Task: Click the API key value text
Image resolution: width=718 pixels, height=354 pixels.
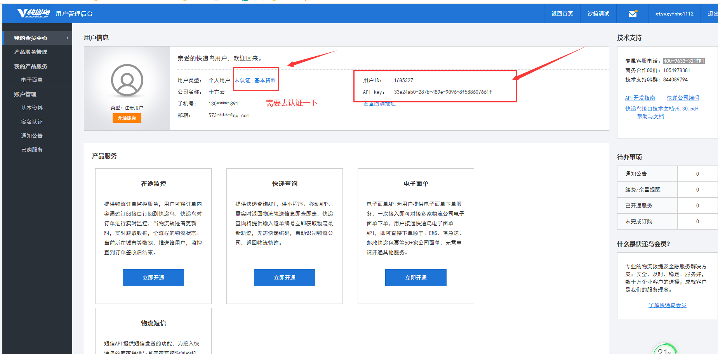Action: tap(443, 92)
